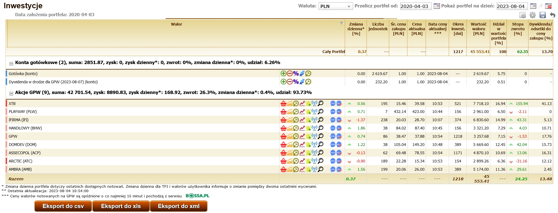The width and height of the screenshot is (558, 213).
Task: Click the floppy disk save icon
Action: (543, 15)
